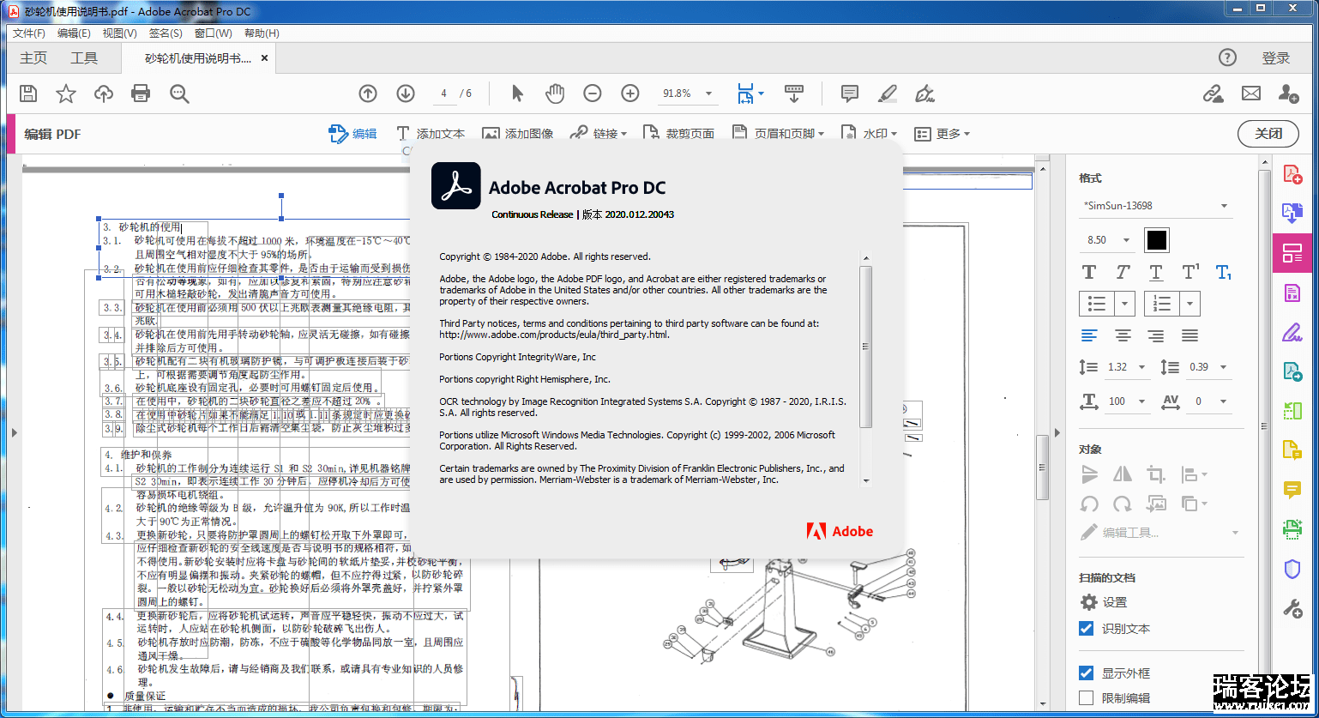Open the font size 8.50 dropdown
Image resolution: width=1319 pixels, height=718 pixels.
tap(1107, 240)
